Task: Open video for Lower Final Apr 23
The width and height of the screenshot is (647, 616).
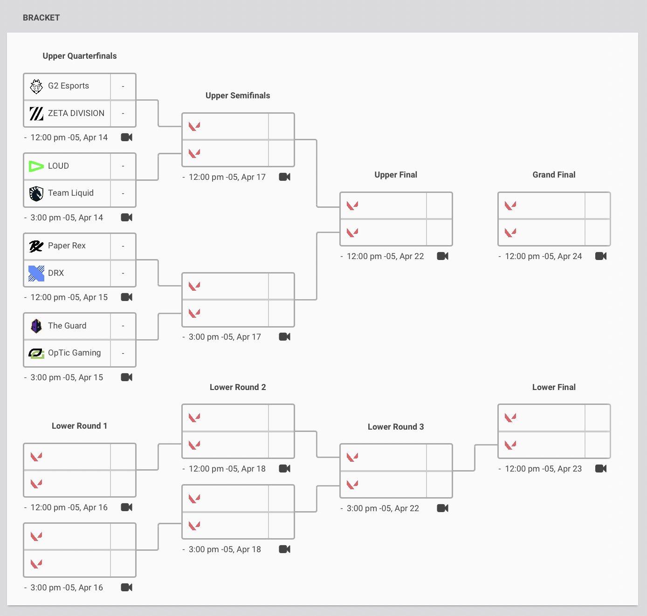Action: pos(601,469)
